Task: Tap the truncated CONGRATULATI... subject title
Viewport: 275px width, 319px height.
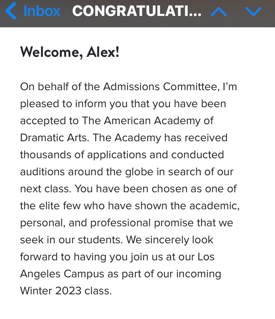Action: 137,11
